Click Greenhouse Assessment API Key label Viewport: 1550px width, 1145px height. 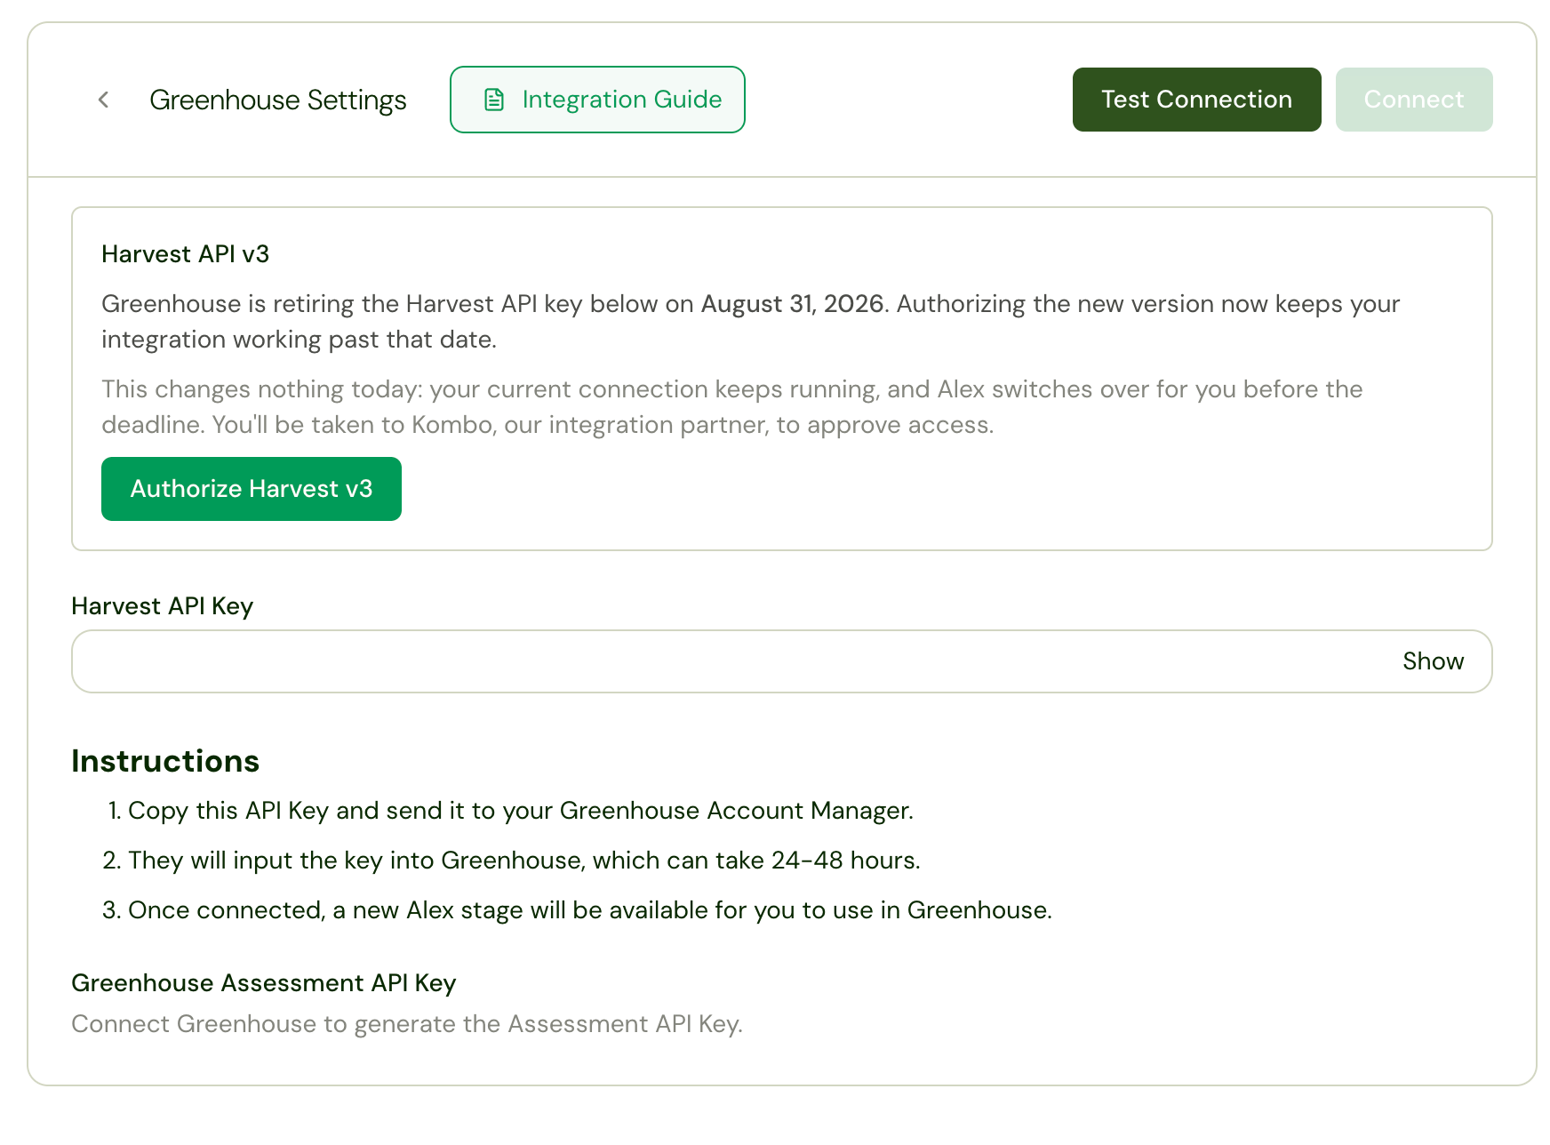pyautogui.click(x=264, y=983)
